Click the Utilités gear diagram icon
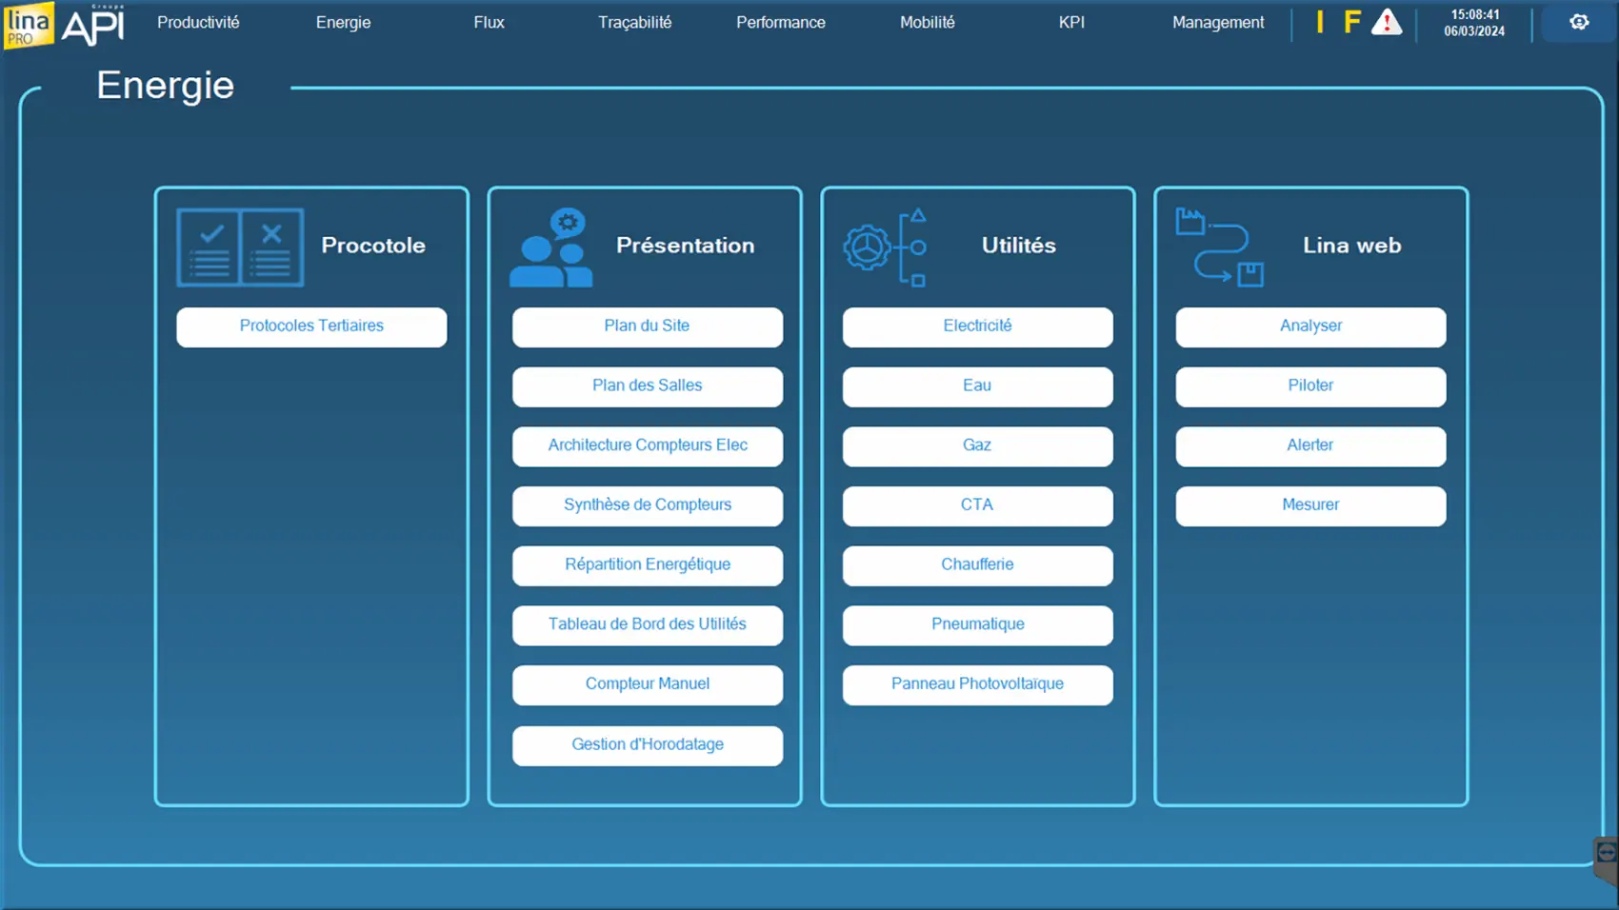The width and height of the screenshot is (1619, 910). click(885, 247)
